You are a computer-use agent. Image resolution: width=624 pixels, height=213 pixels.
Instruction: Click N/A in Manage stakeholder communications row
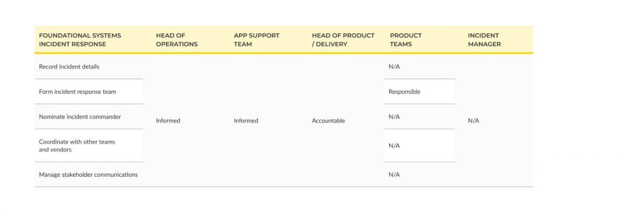tap(394, 175)
